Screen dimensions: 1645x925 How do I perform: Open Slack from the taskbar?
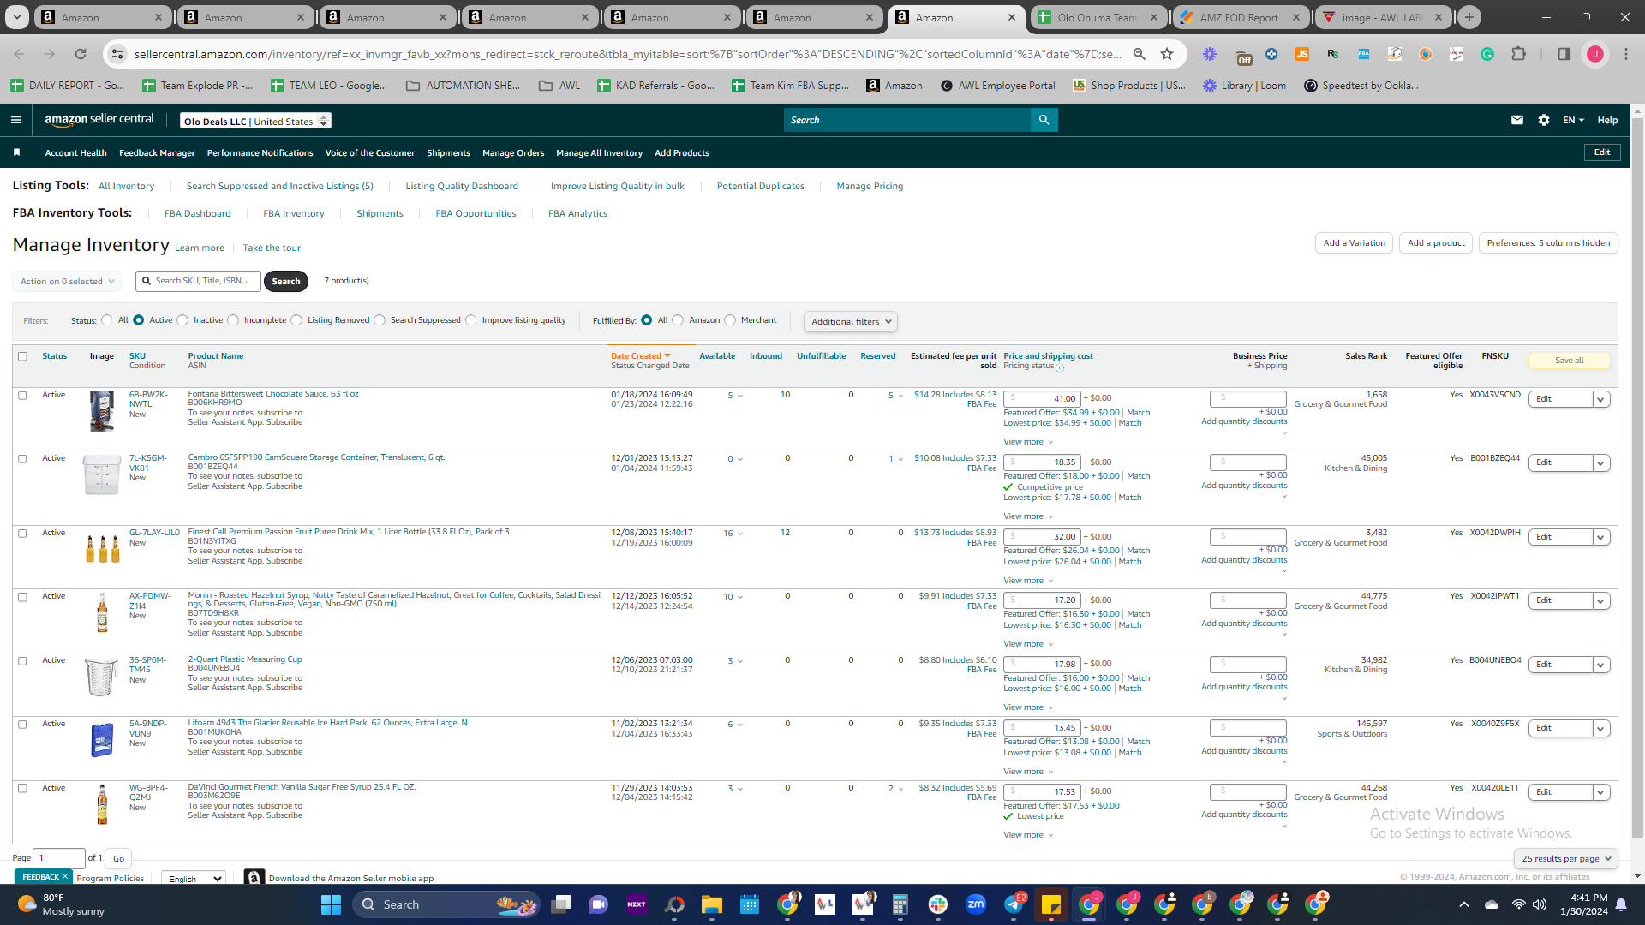(938, 904)
